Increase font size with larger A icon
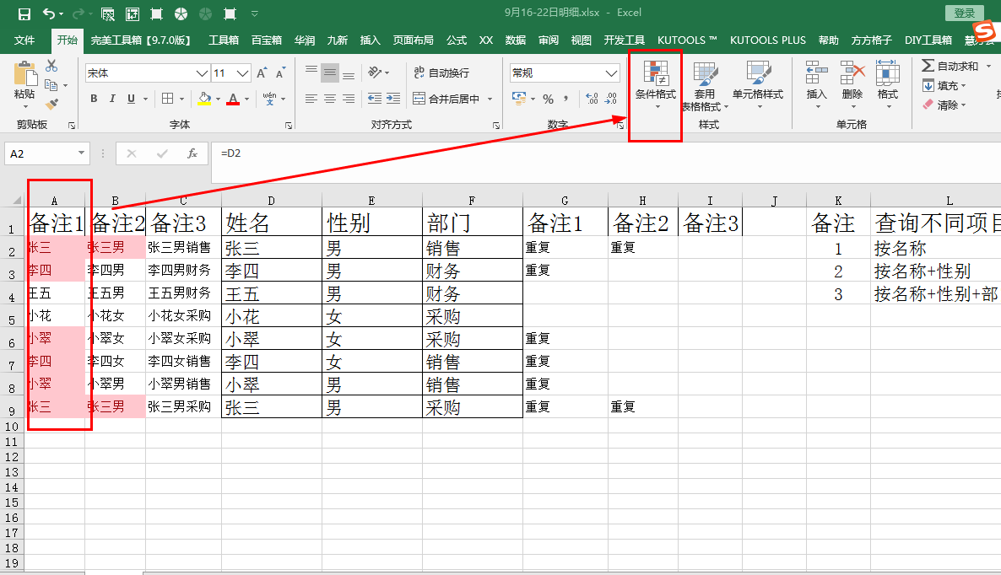1001x575 pixels. pyautogui.click(x=261, y=73)
